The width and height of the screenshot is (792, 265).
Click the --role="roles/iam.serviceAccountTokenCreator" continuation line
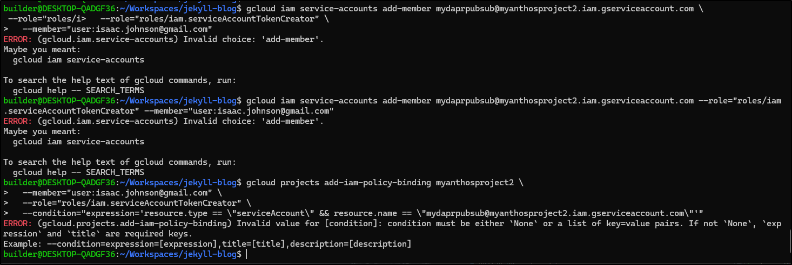132,203
